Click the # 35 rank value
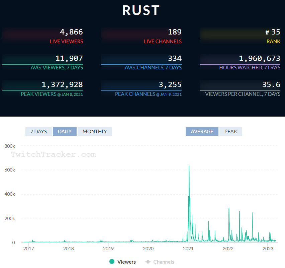The width and height of the screenshot is (285, 268). pos(273,32)
